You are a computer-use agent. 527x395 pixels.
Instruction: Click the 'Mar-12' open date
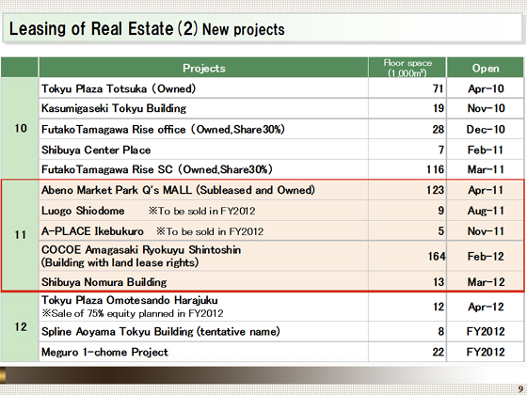coord(486,282)
